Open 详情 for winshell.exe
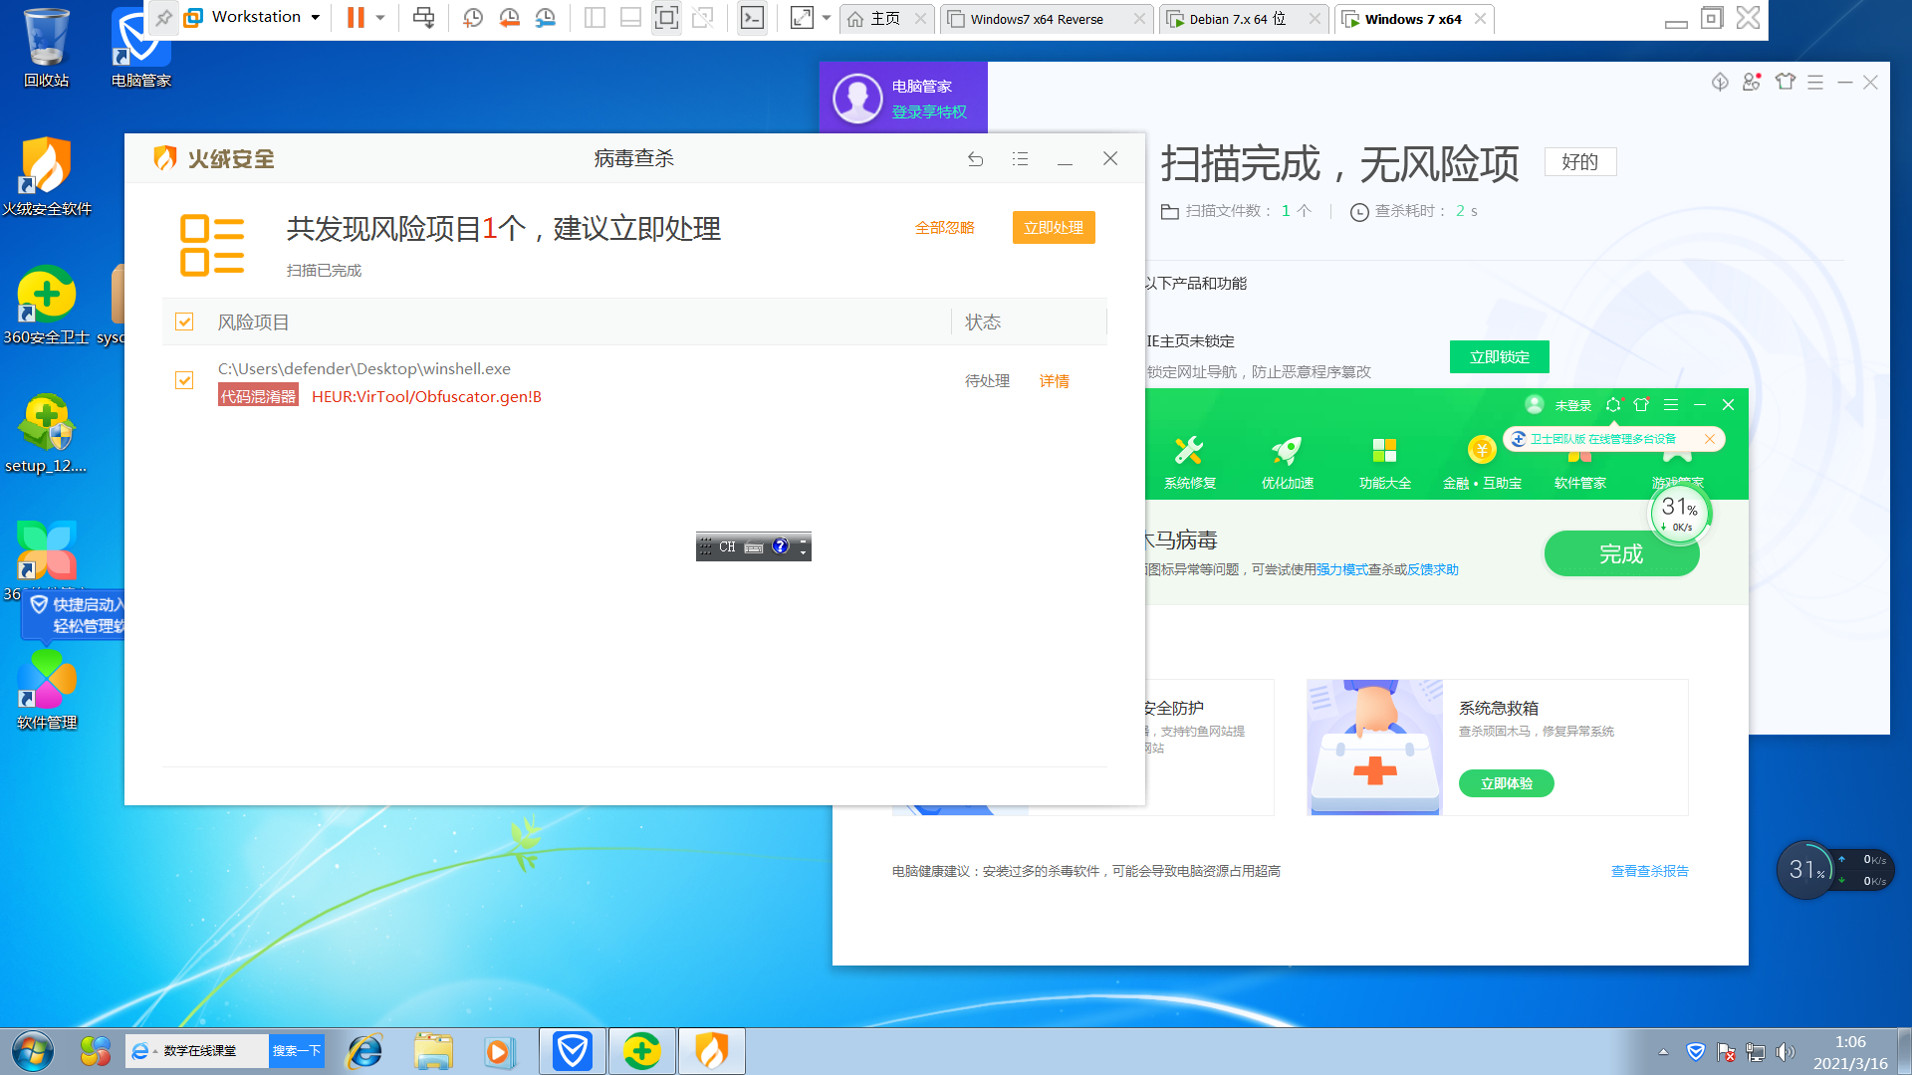The image size is (1912, 1075). point(1055,381)
